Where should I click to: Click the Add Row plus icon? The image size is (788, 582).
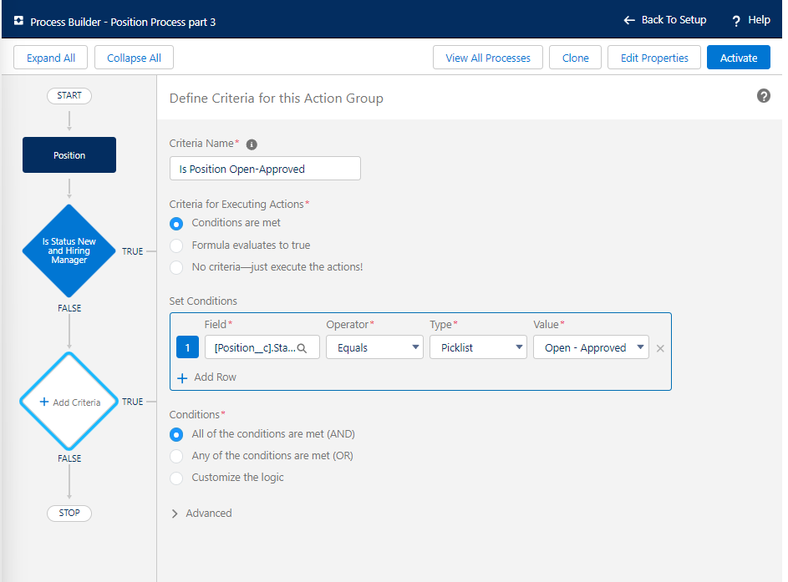[183, 377]
